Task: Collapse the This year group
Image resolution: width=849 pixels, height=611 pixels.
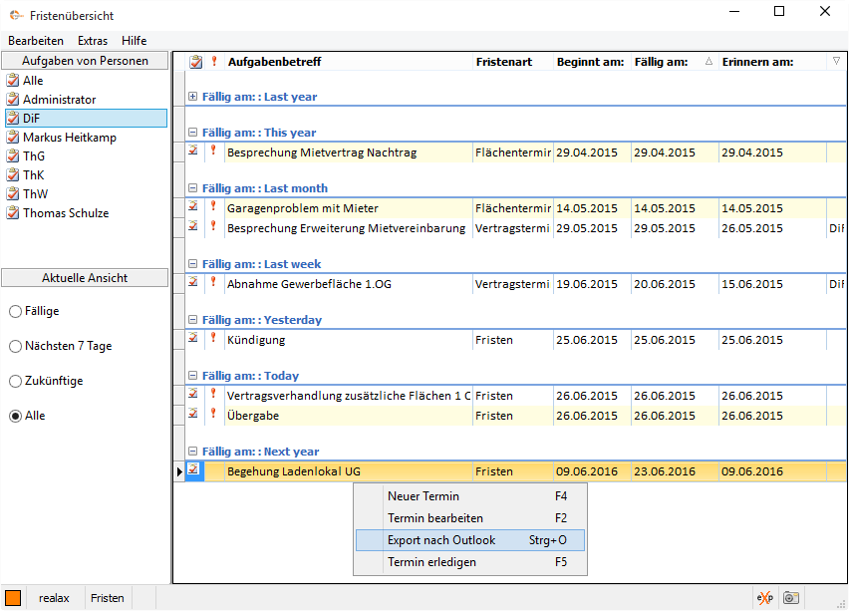Action: (192, 133)
